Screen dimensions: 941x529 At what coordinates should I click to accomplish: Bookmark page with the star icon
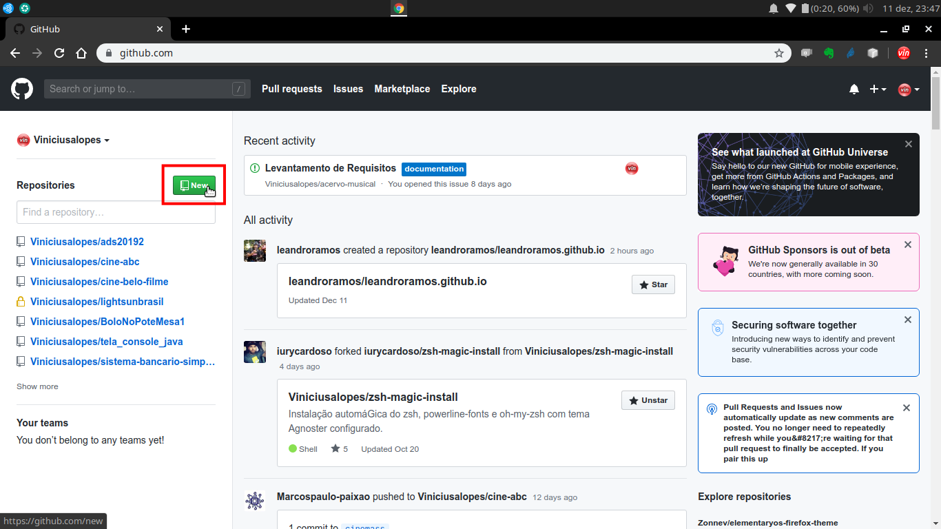click(x=779, y=53)
